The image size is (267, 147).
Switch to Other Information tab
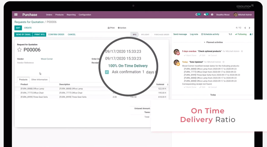tap(39, 80)
